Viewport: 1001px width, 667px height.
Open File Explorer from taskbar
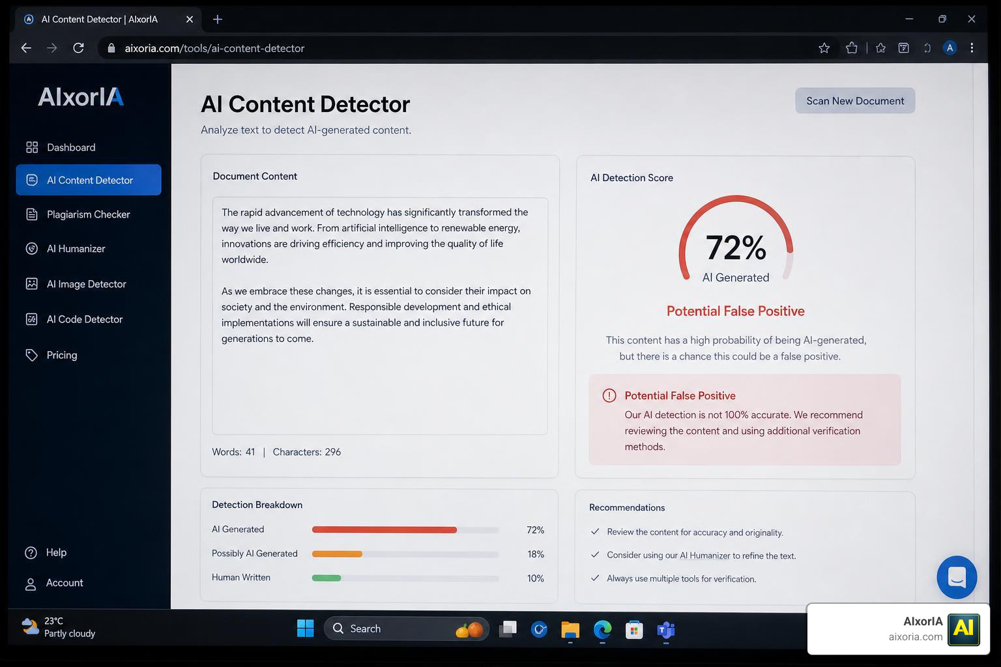pos(570,630)
